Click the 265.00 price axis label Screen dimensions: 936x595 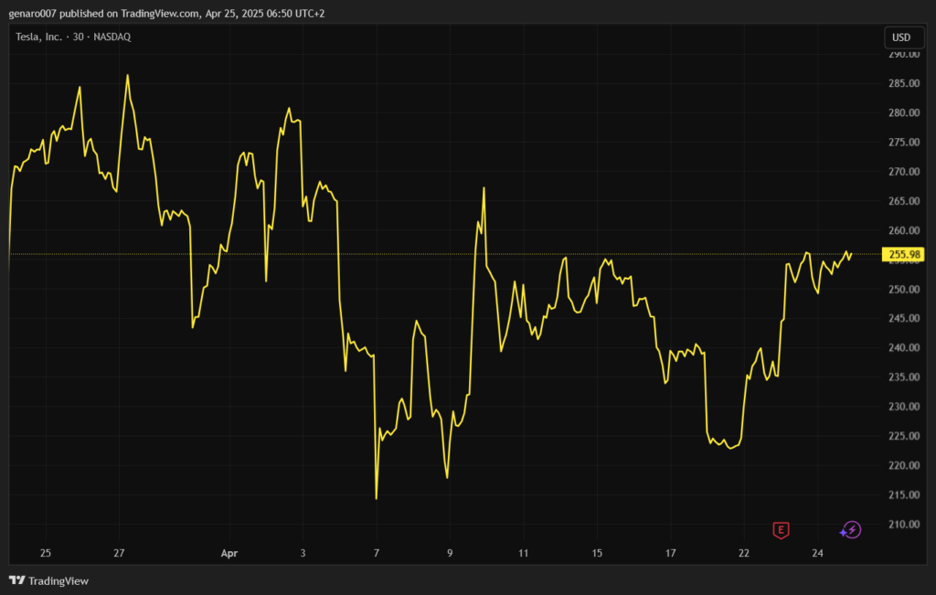pyautogui.click(x=903, y=201)
